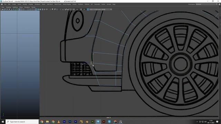Enable the Smooth Shade All icon

[38, 9]
